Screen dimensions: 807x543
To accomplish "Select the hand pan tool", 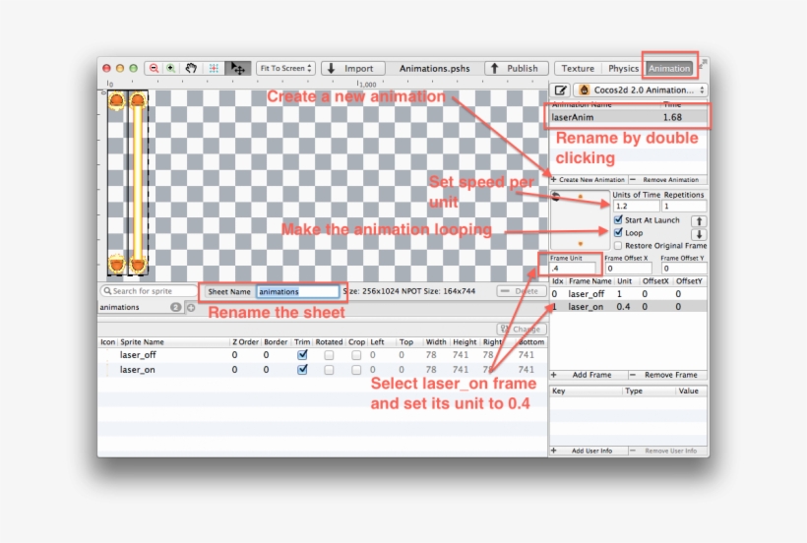I will point(191,69).
